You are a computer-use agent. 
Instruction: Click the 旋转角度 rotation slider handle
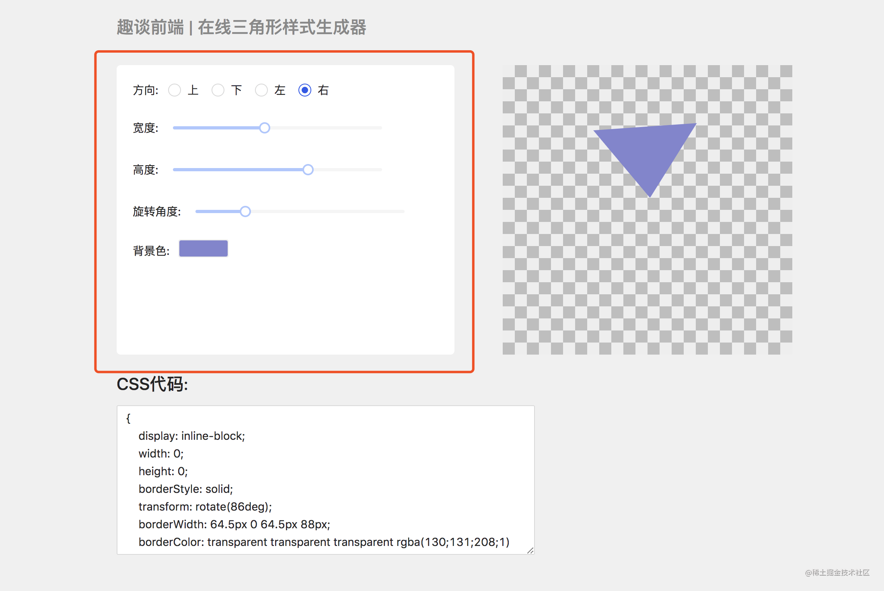(x=245, y=211)
